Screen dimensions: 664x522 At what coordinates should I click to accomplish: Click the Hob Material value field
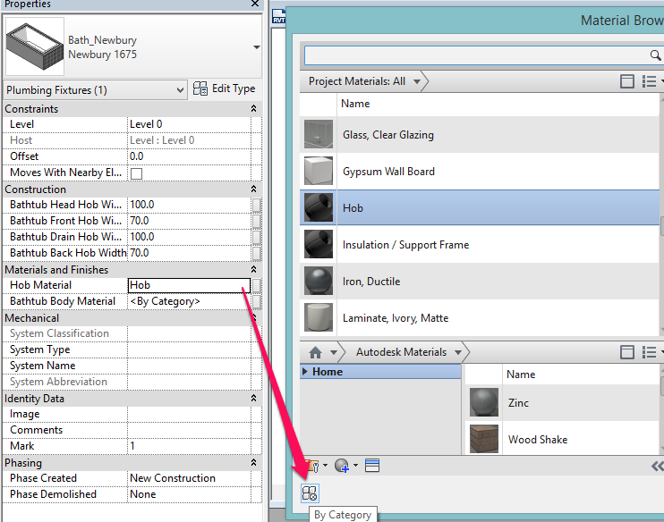[x=190, y=285]
